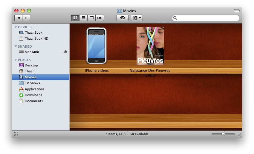
Task: Click the status bar items available text
Action: (x=127, y=134)
